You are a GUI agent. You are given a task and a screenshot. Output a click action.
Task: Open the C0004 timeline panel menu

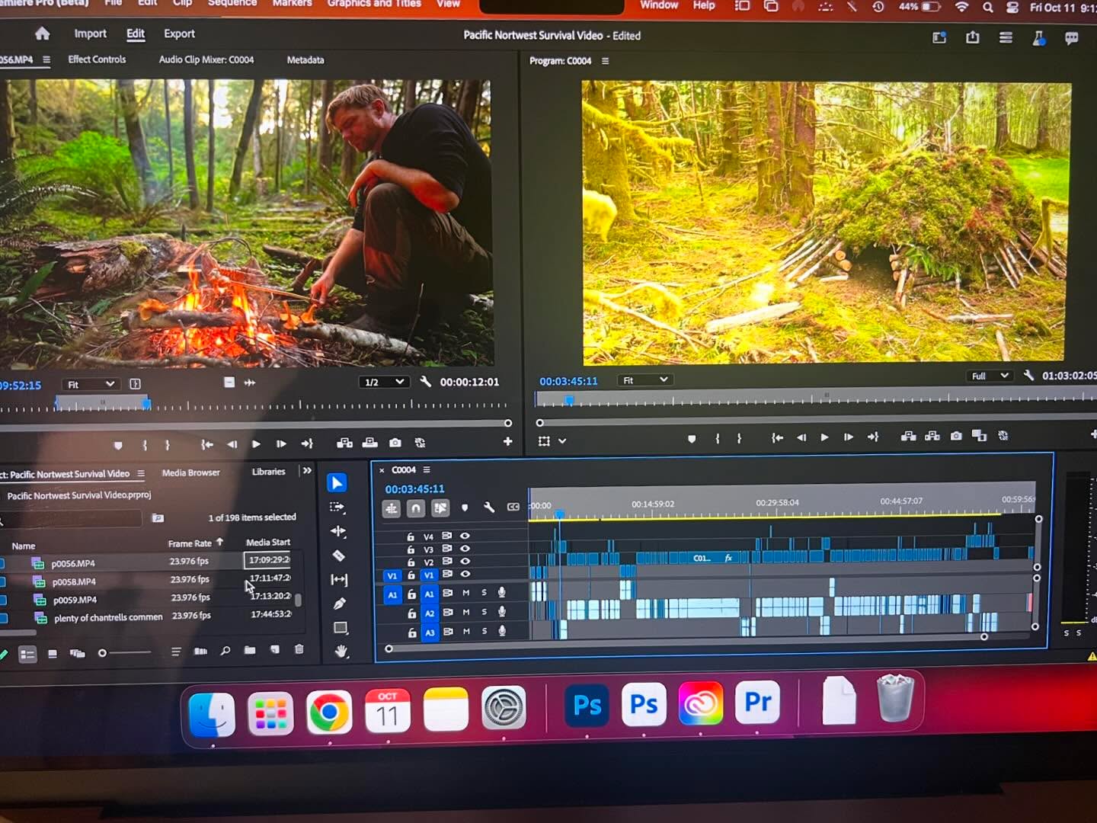[427, 470]
